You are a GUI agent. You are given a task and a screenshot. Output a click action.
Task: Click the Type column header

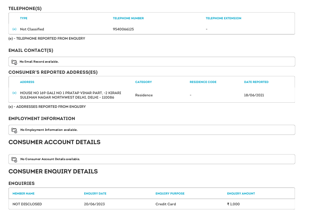pyautogui.click(x=24, y=18)
